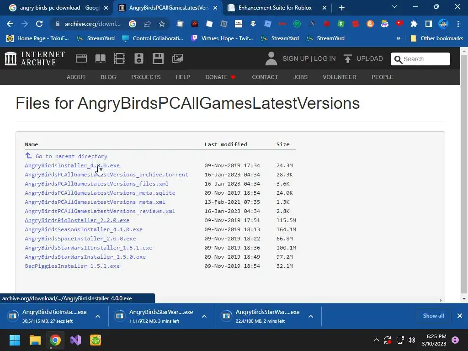Open the Chrome Extensions puzzle icon
The height and width of the screenshot is (351, 468).
click(x=414, y=24)
